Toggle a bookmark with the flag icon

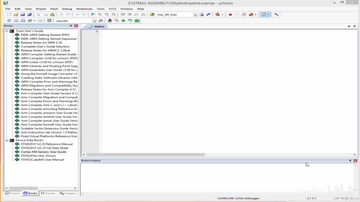click(x=93, y=15)
